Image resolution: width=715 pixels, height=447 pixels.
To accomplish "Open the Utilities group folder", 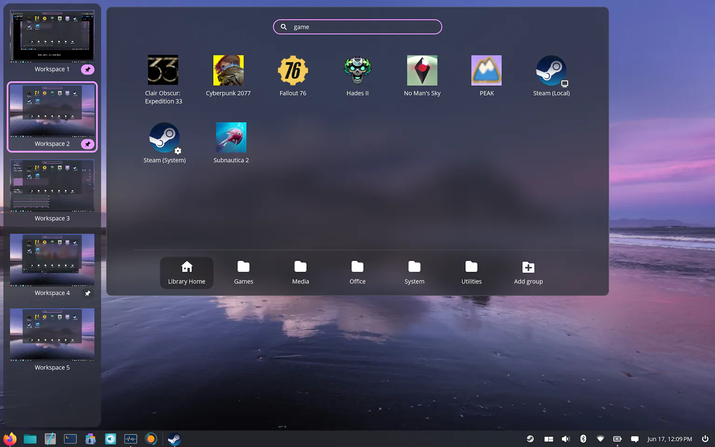I will click(471, 273).
